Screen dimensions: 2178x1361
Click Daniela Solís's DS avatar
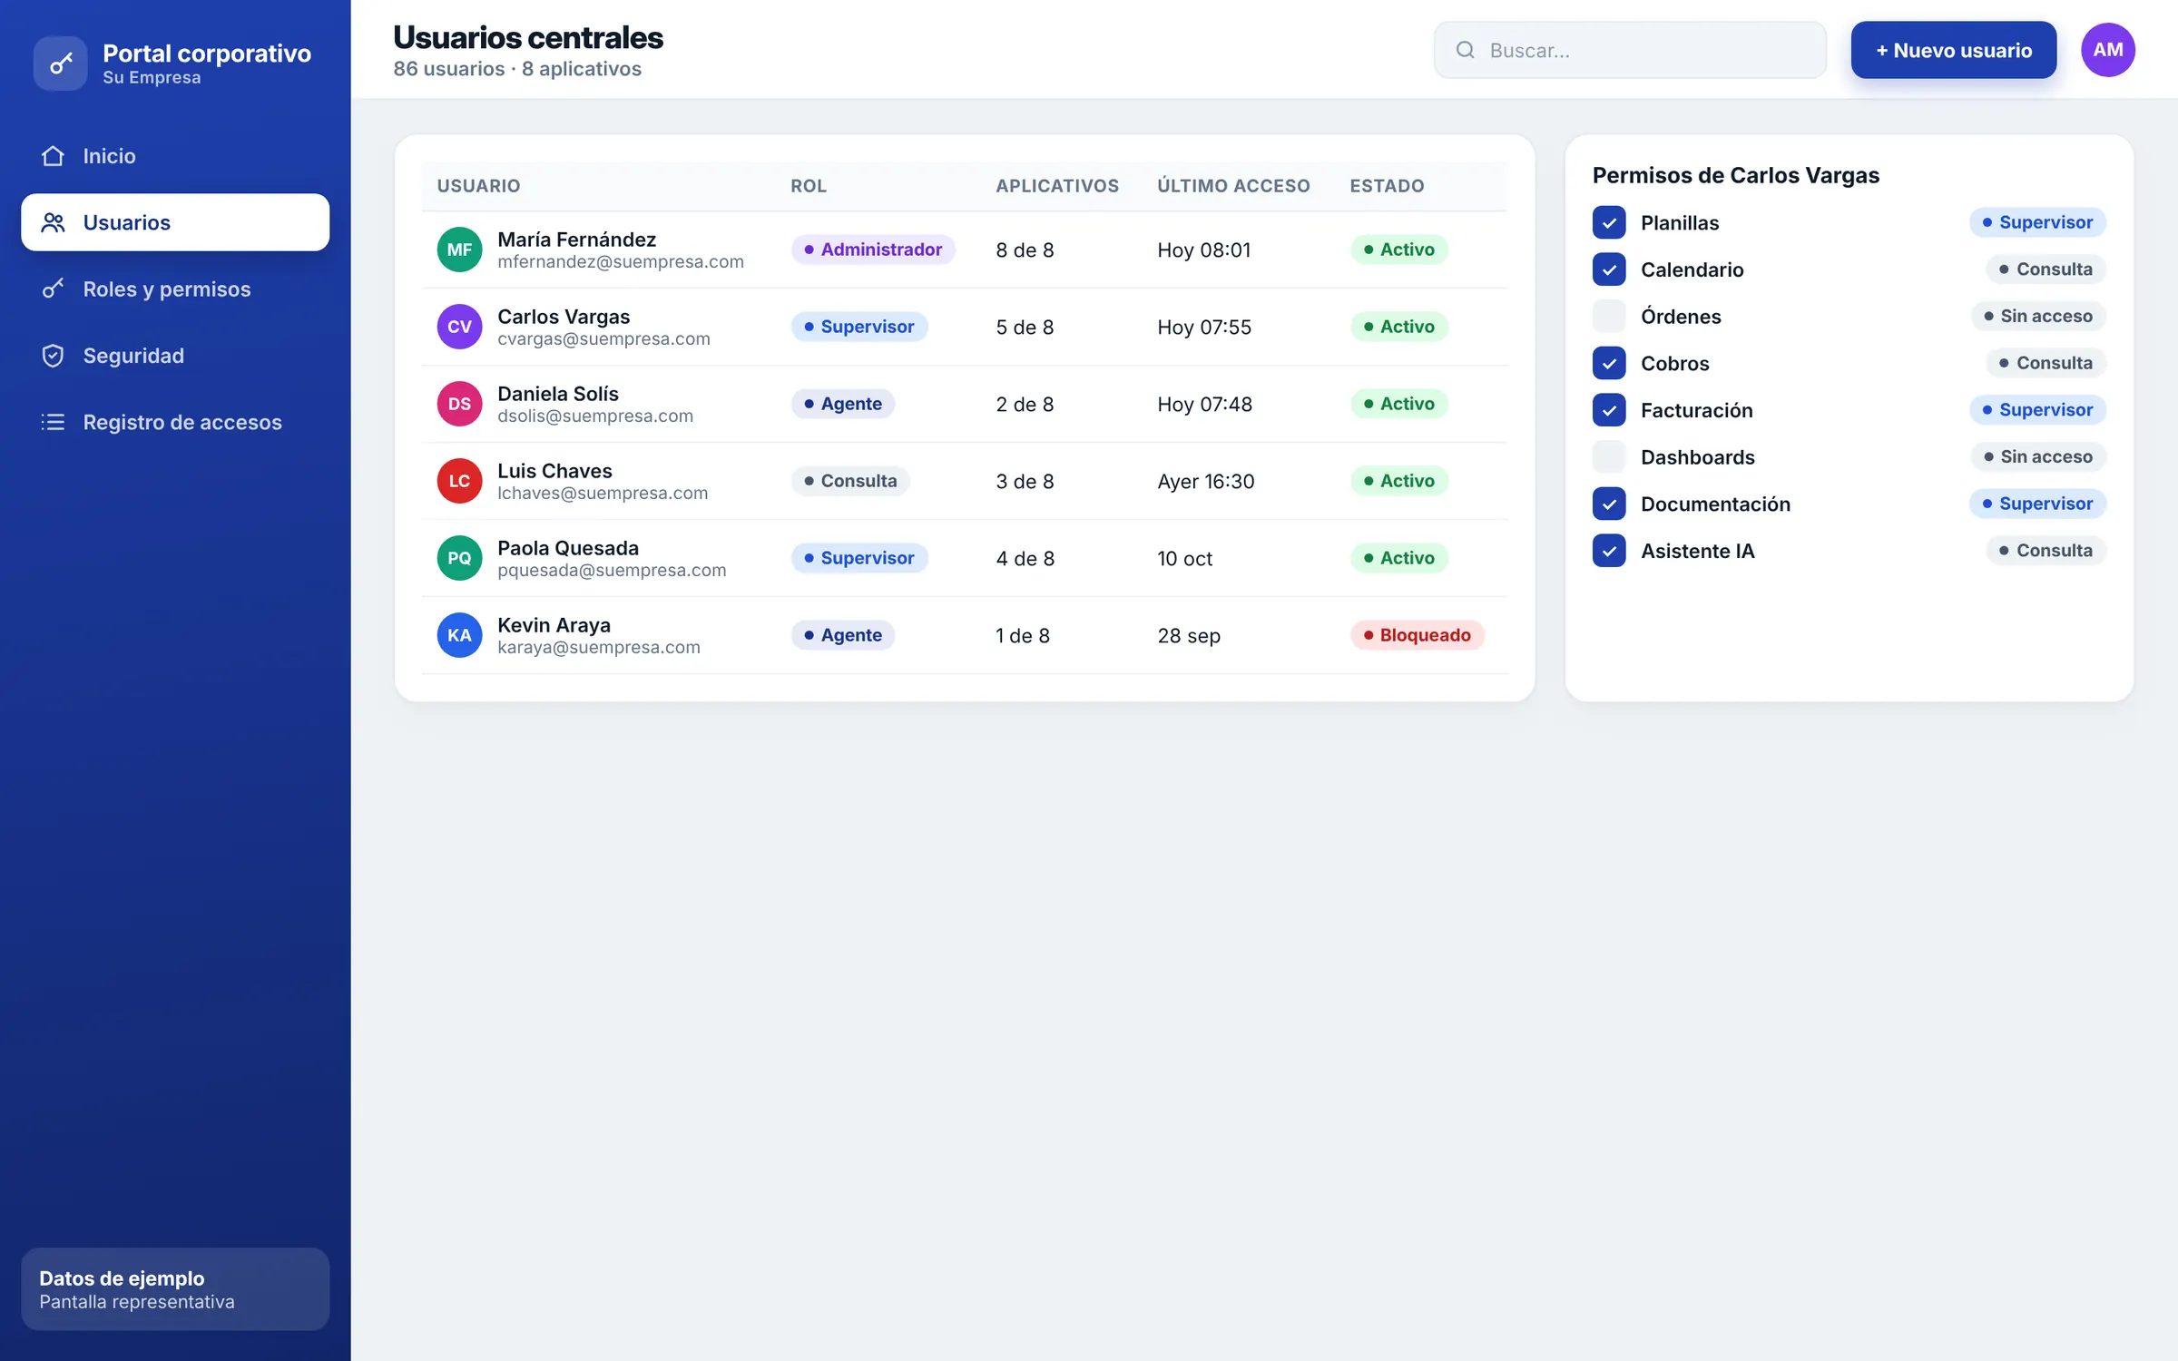coord(459,404)
